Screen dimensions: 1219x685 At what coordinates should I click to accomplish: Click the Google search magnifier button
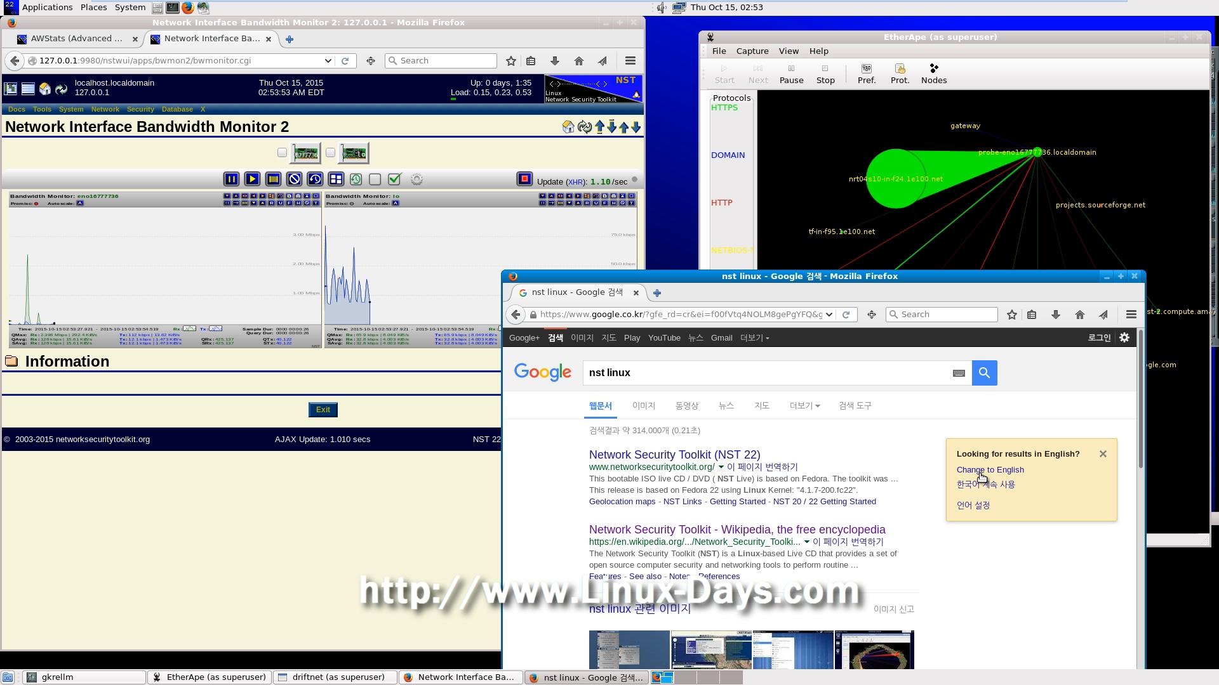(x=984, y=373)
